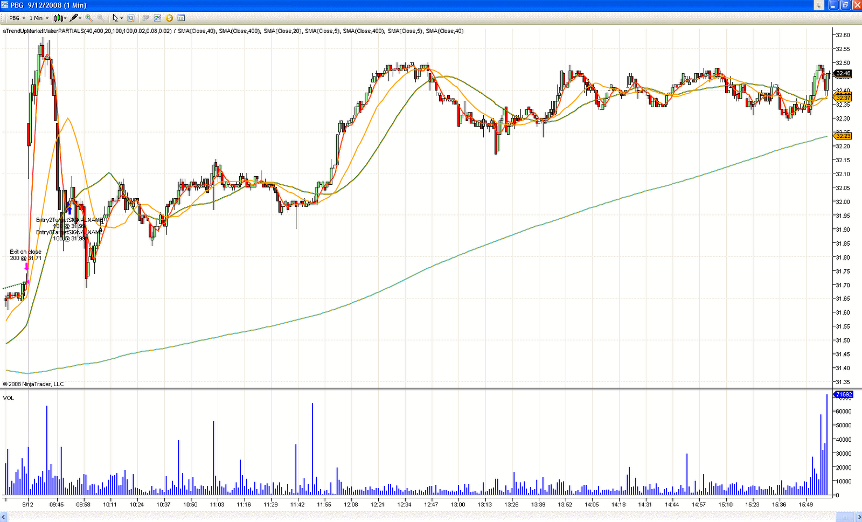This screenshot has width=862, height=522.
Task: Click the greyed-out toolbar icon after data box
Action: tap(145, 18)
